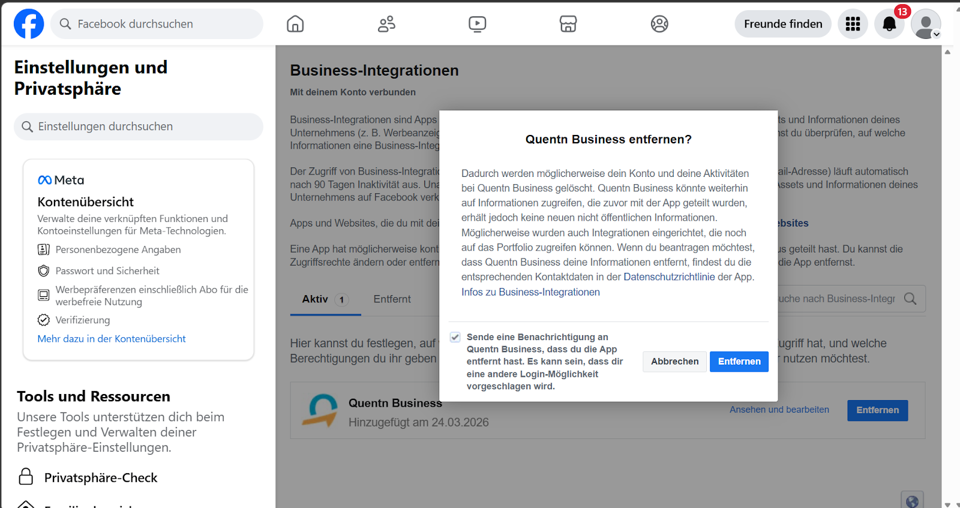The width and height of the screenshot is (960, 508).
Task: Cancel the dialog with Abbrechen
Action: click(674, 362)
